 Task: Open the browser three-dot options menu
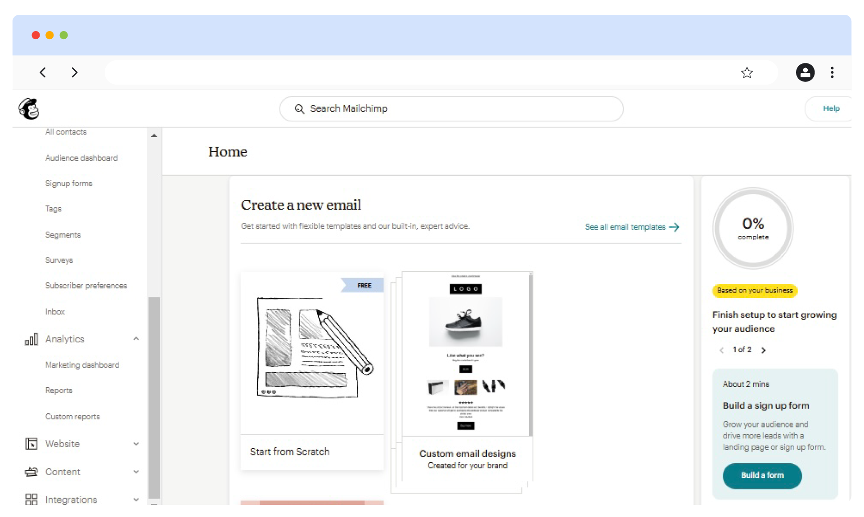[832, 72]
